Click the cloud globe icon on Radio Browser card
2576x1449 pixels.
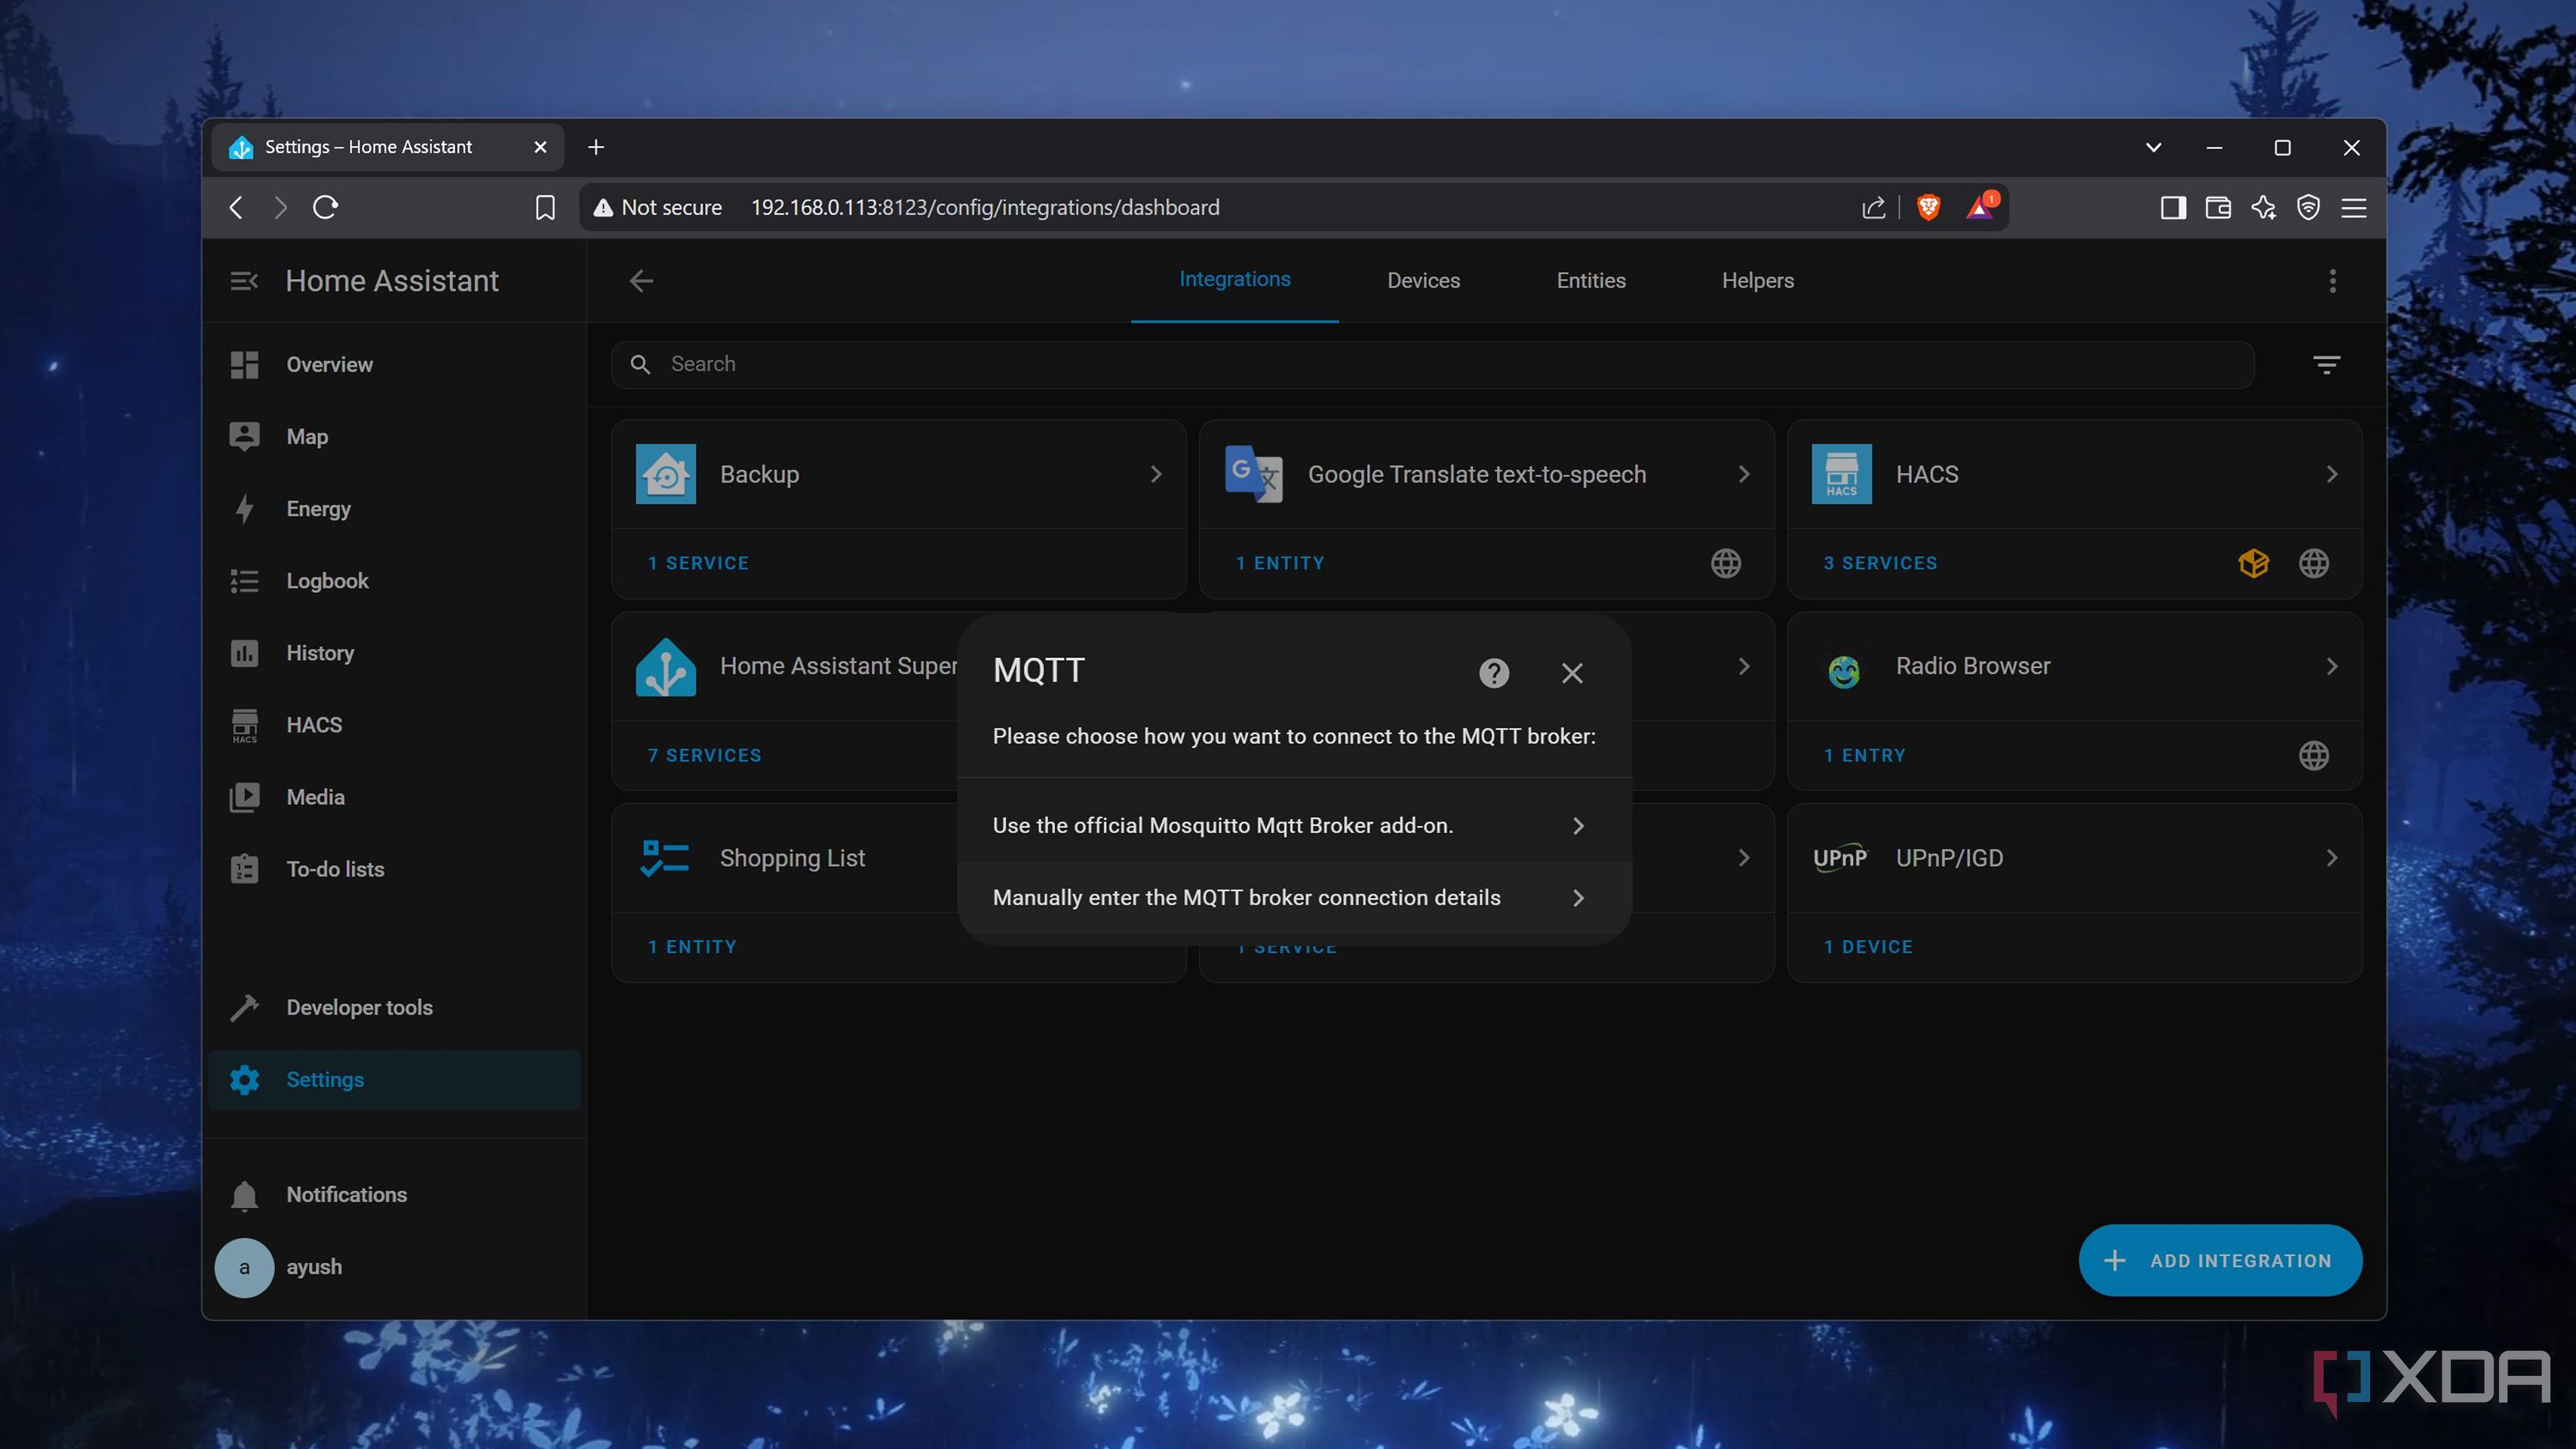(x=2313, y=755)
